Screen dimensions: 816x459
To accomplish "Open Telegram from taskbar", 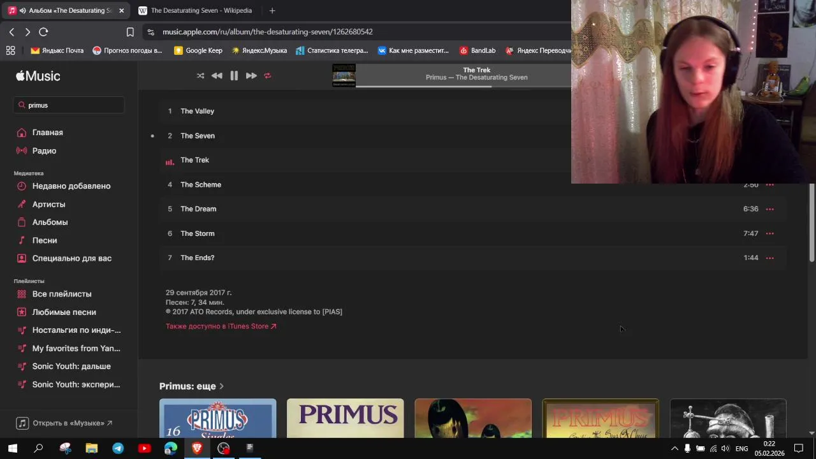I will (x=118, y=448).
